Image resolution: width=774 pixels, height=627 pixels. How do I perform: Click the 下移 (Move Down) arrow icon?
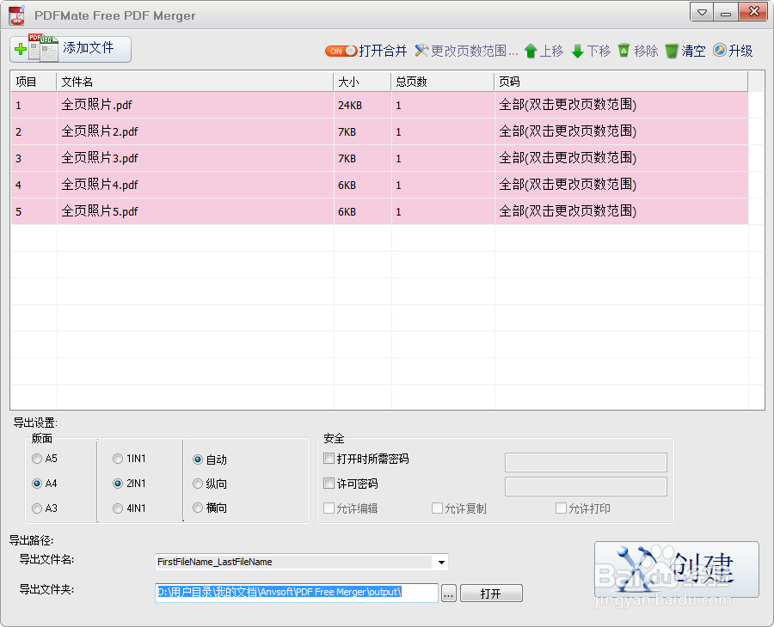click(579, 51)
